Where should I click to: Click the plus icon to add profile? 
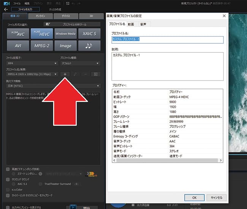pyautogui.click(x=65, y=74)
